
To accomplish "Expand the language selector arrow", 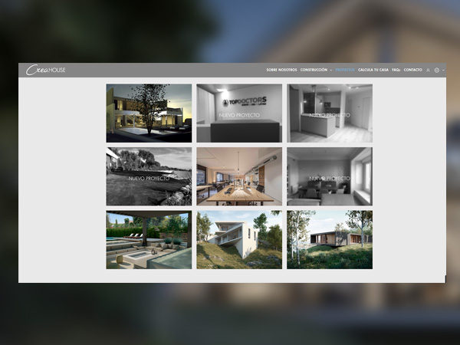I will click(443, 70).
